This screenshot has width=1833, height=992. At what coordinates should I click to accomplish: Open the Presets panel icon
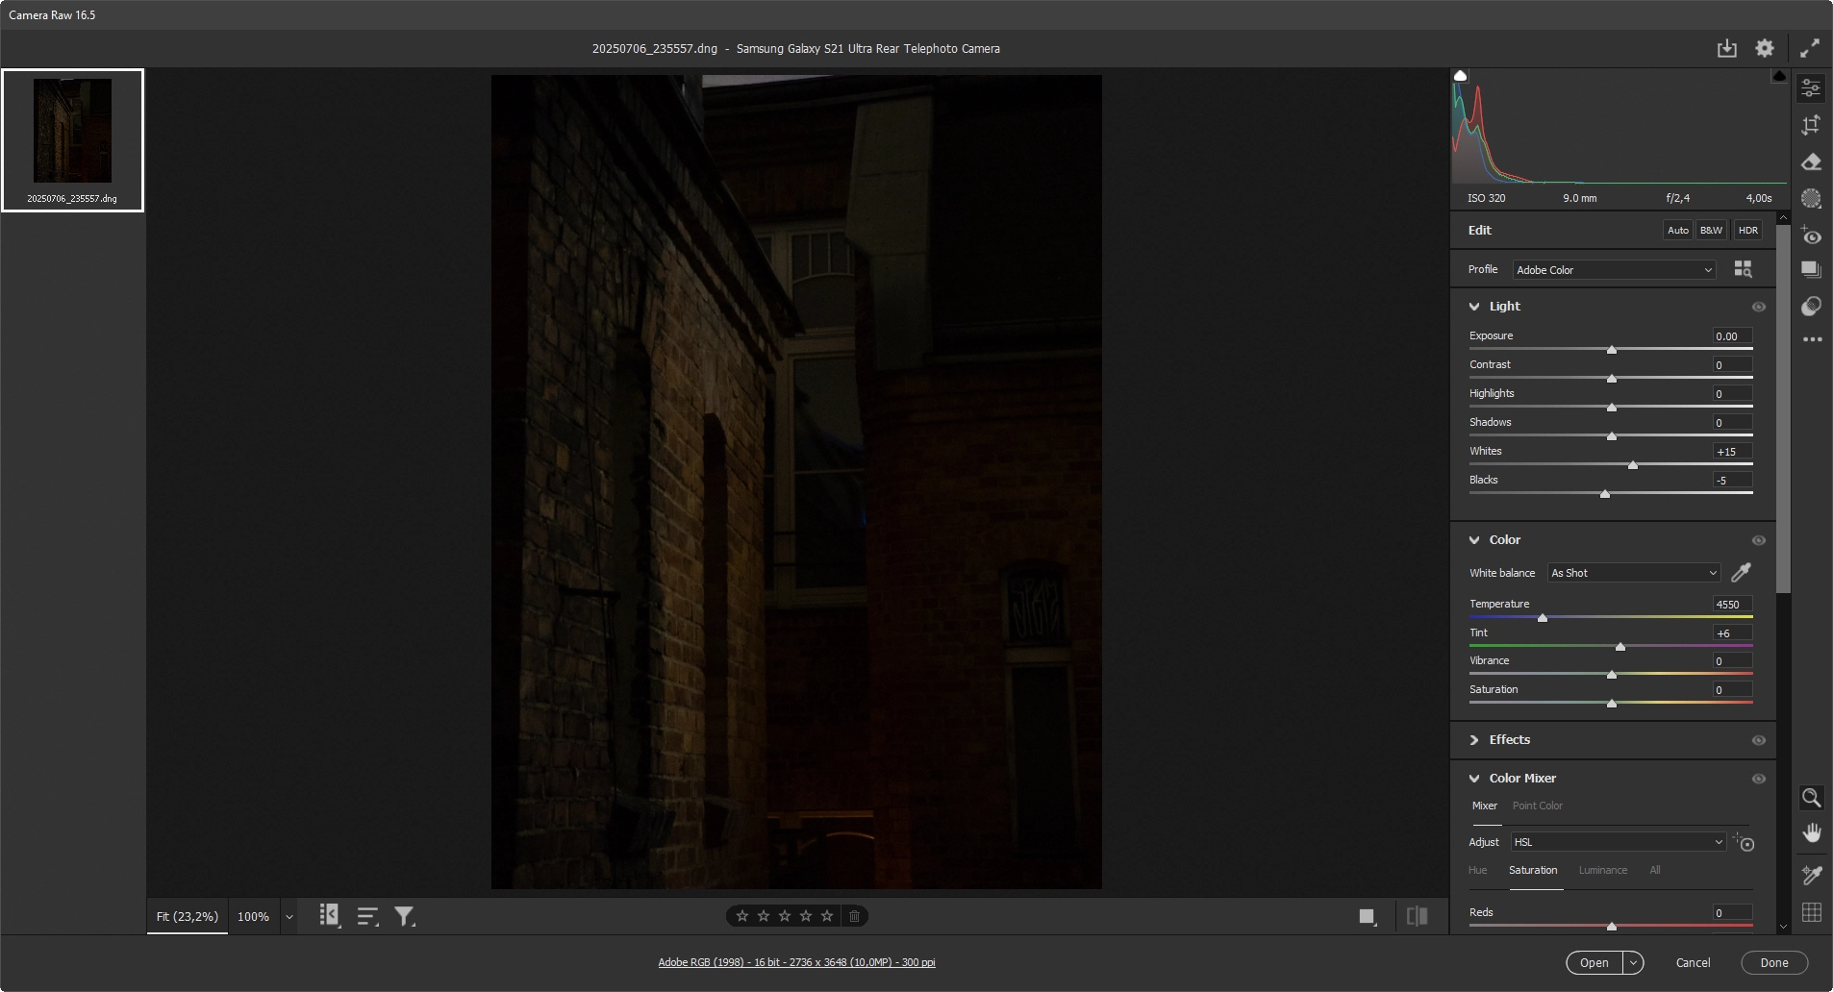tap(1811, 306)
